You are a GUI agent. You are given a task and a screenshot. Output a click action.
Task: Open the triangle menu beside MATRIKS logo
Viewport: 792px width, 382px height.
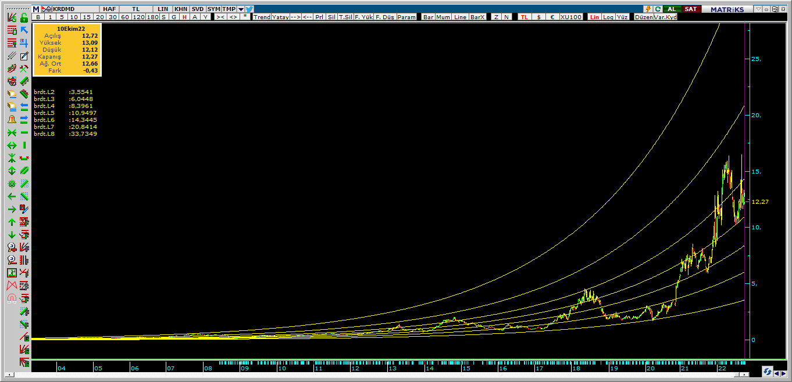coord(758,9)
